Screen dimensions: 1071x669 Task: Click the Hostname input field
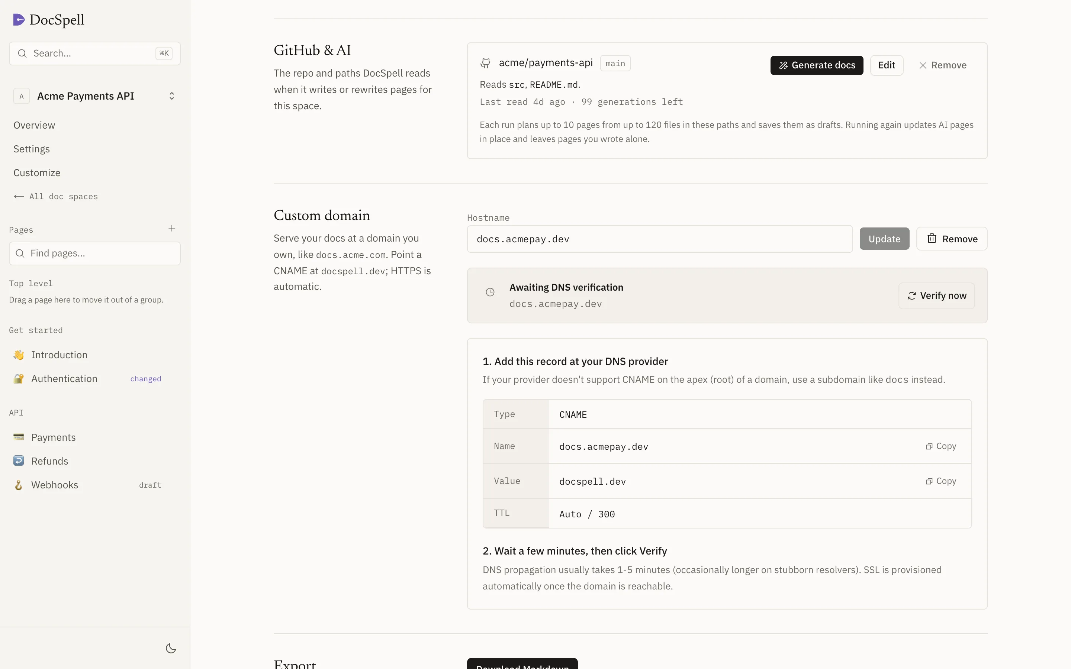click(x=659, y=239)
